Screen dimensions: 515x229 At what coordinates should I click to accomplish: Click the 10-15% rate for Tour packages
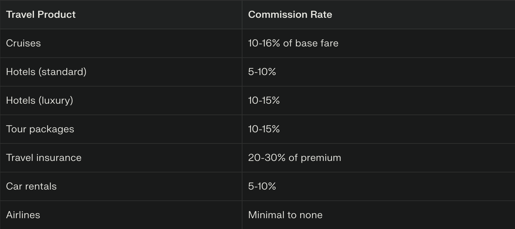[264, 129]
